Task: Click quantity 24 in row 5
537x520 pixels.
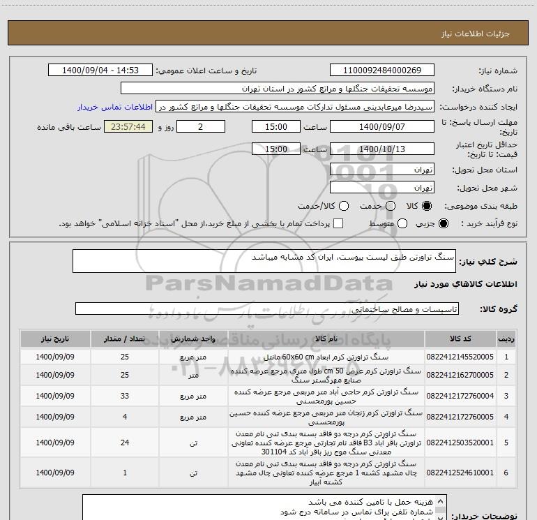Action: tap(125, 443)
